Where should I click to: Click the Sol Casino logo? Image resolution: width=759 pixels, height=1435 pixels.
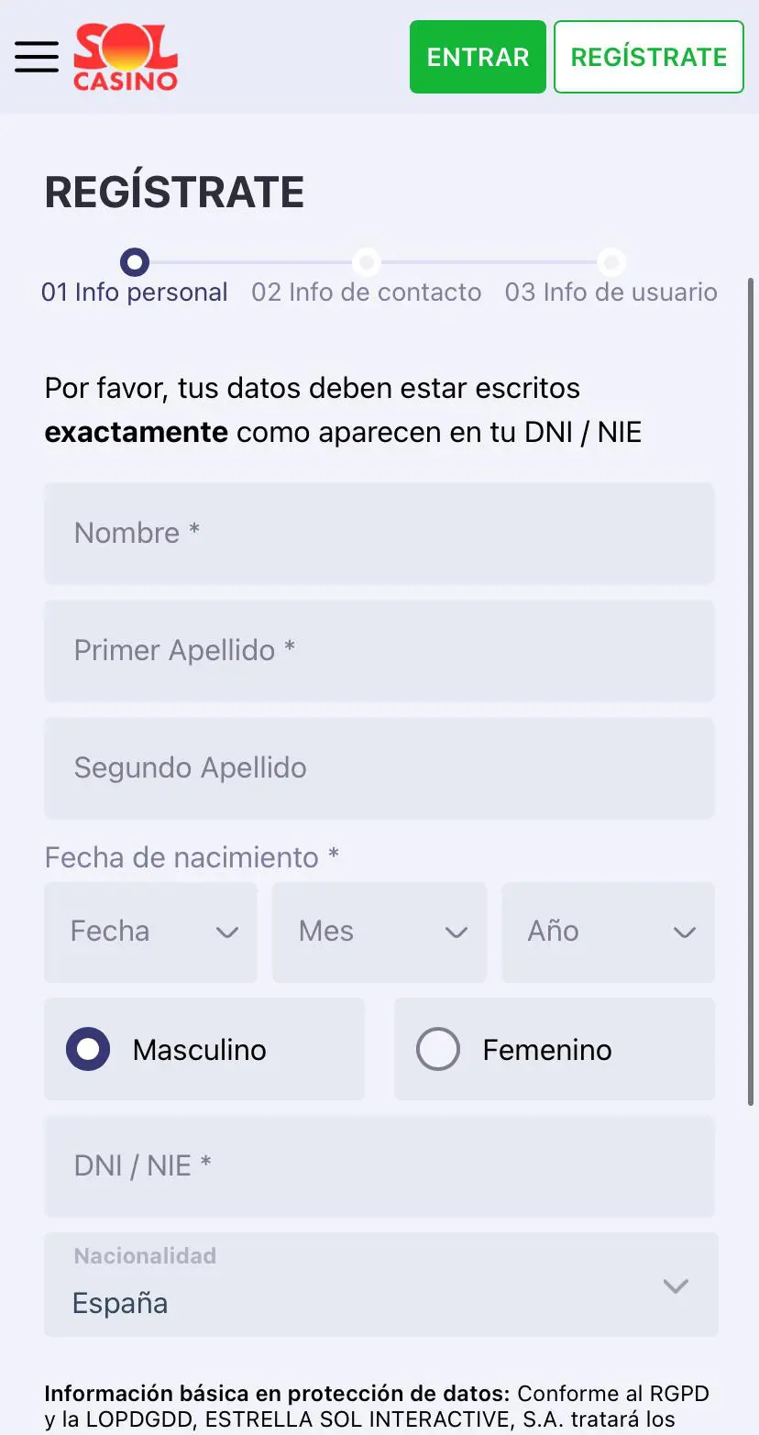coord(126,57)
